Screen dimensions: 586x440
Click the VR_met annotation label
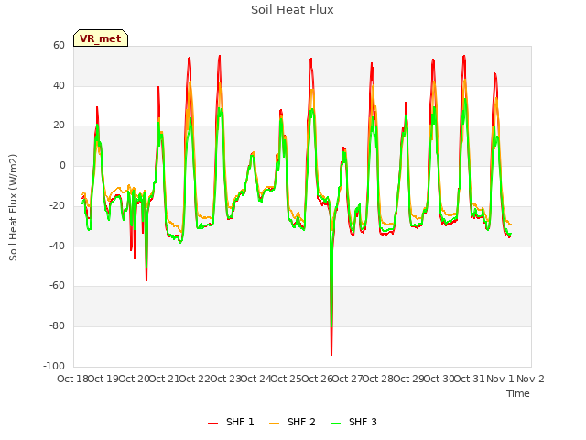[x=101, y=38]
